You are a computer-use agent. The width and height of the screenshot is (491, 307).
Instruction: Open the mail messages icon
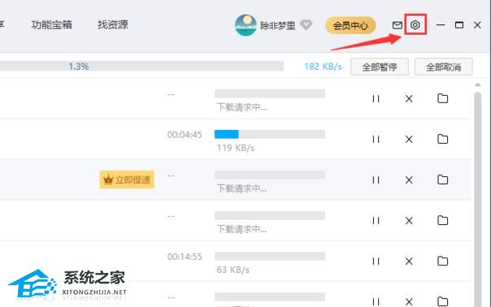tap(398, 25)
